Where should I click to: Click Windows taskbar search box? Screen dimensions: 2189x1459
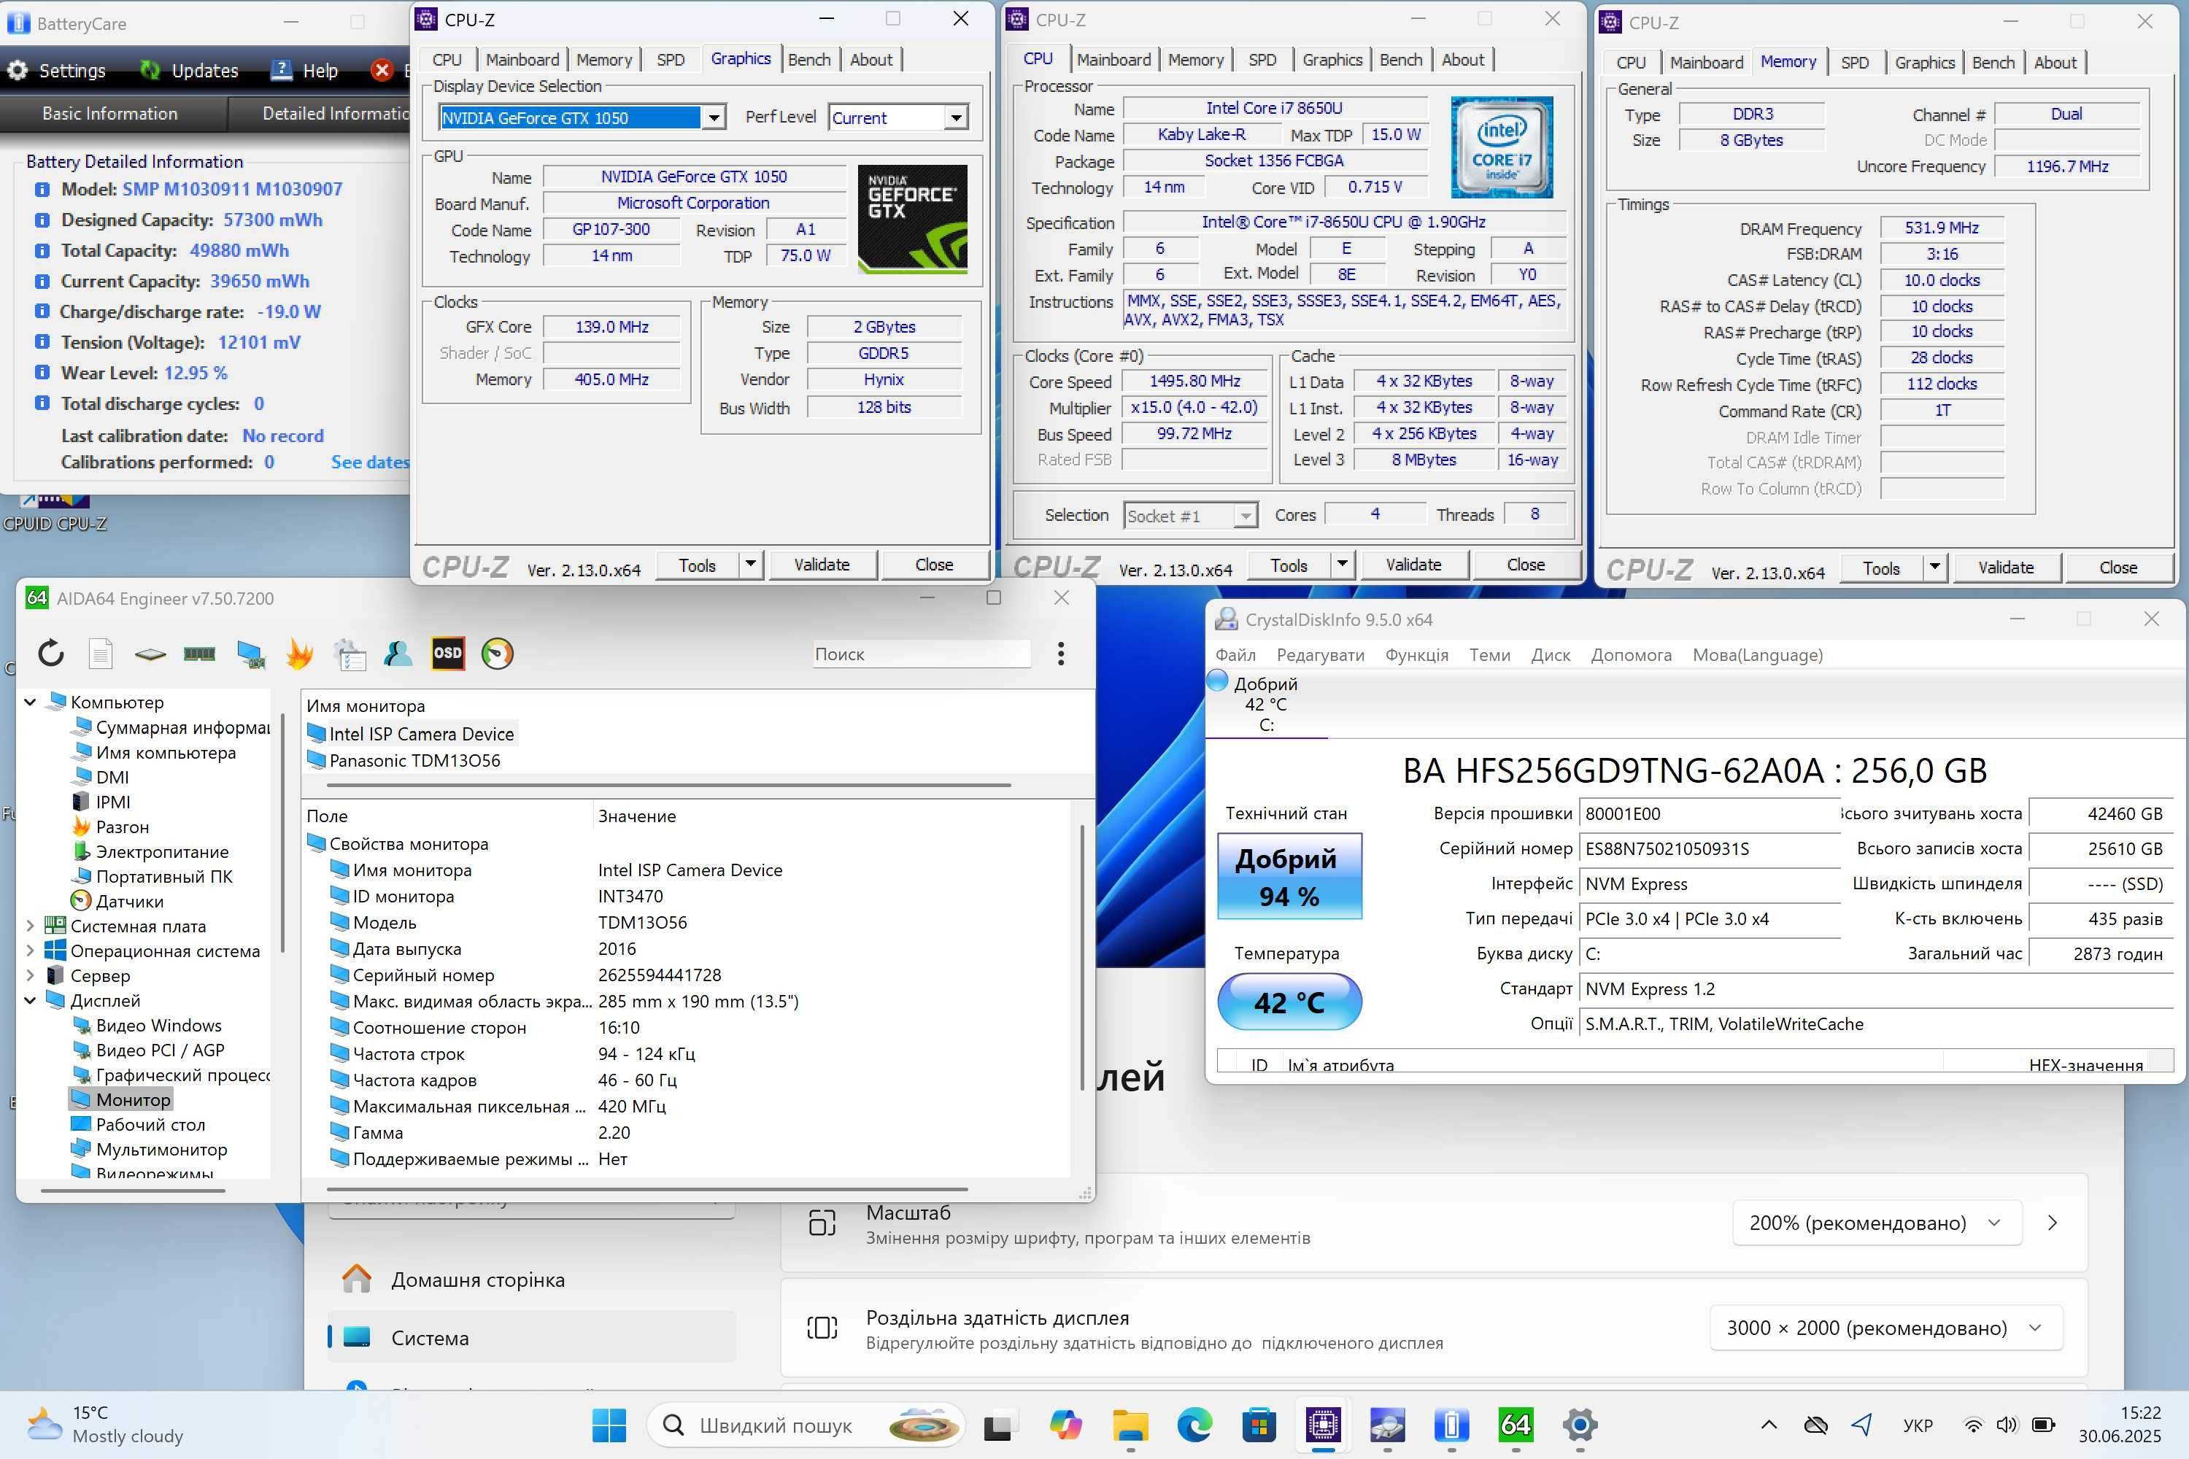click(805, 1425)
